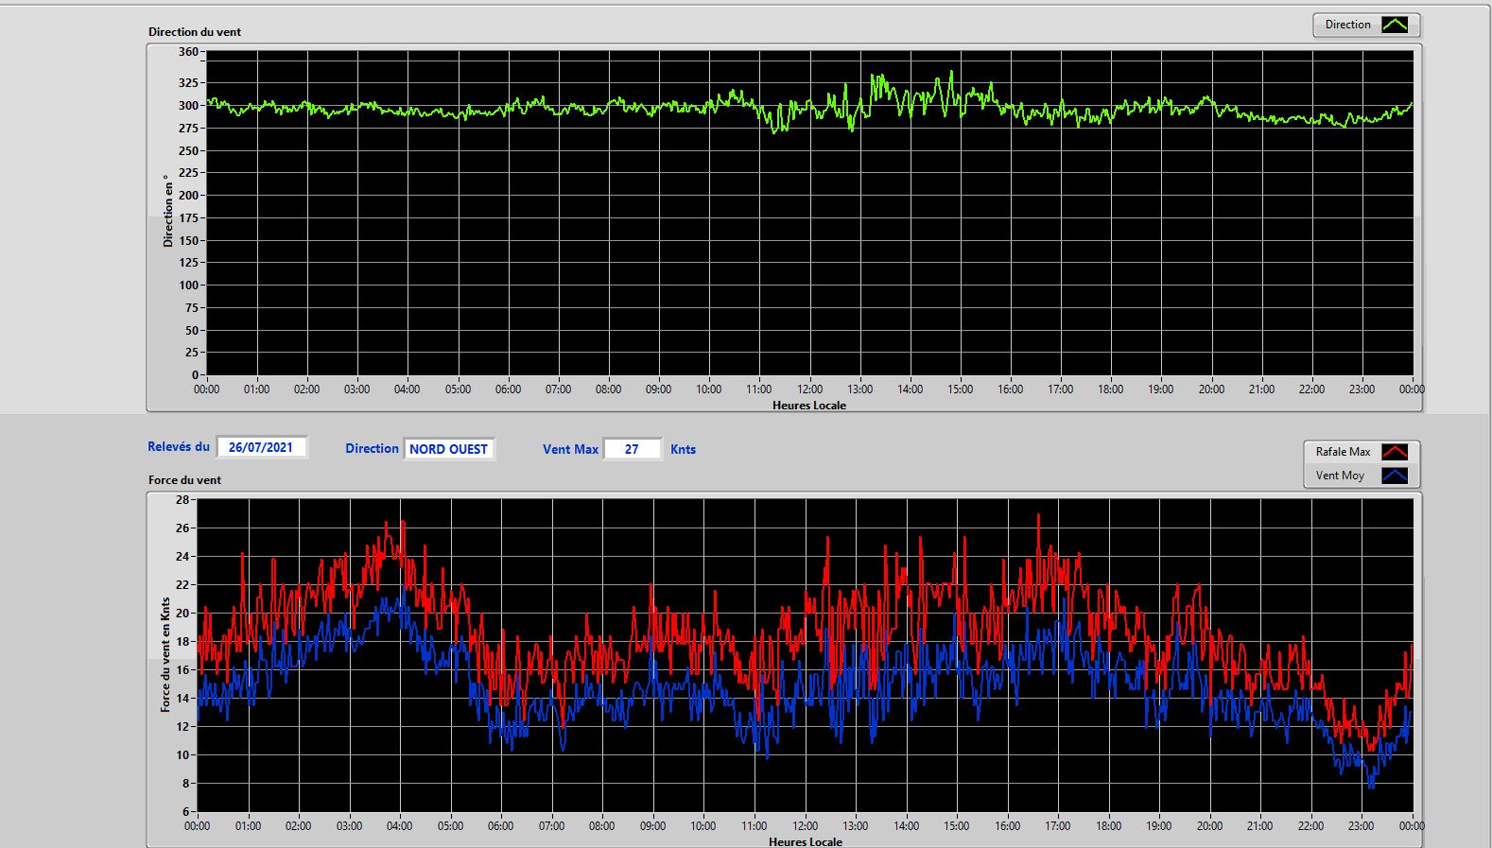The height and width of the screenshot is (848, 1492).
Task: Click the 'Force du vent' chart title
Action: coord(184,480)
